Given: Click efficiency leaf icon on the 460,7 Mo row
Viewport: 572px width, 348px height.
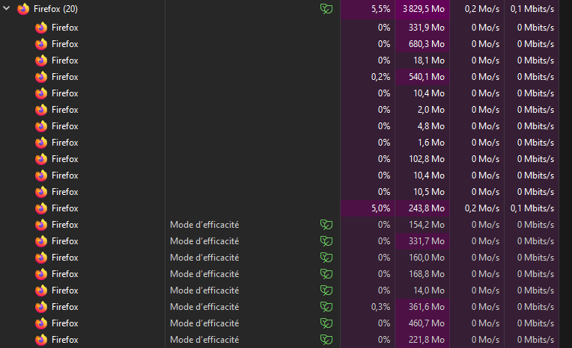Looking at the screenshot, I should pyautogui.click(x=326, y=323).
